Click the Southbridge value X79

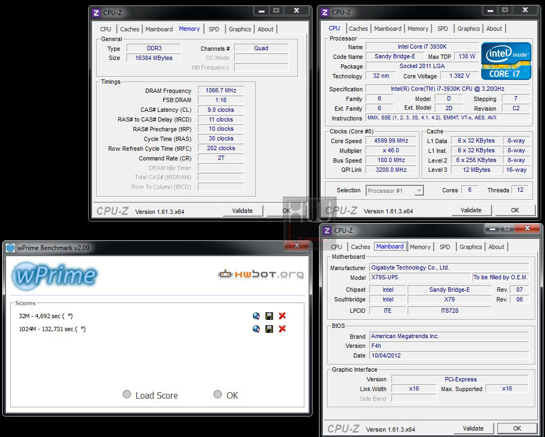pos(449,299)
